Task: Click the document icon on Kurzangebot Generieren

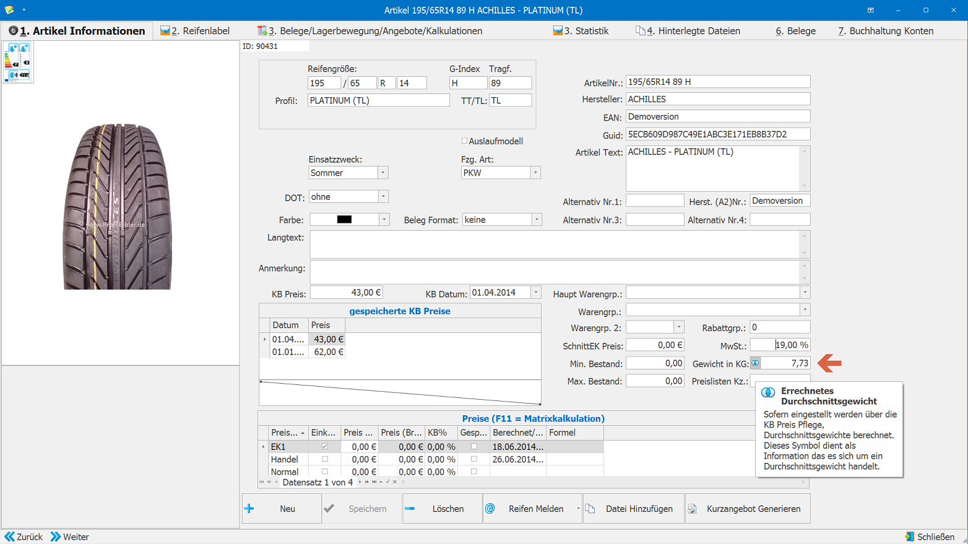Action: click(692, 509)
